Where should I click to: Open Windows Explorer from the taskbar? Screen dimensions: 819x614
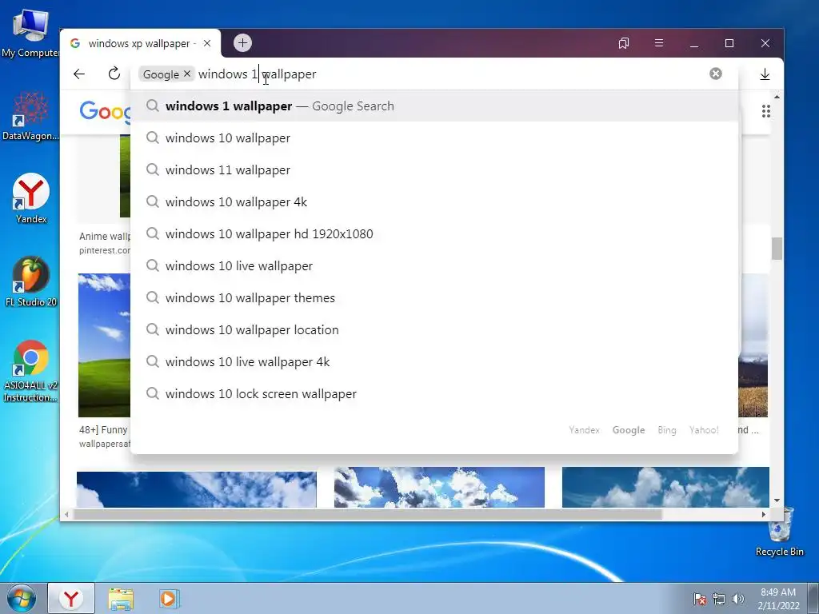121,599
